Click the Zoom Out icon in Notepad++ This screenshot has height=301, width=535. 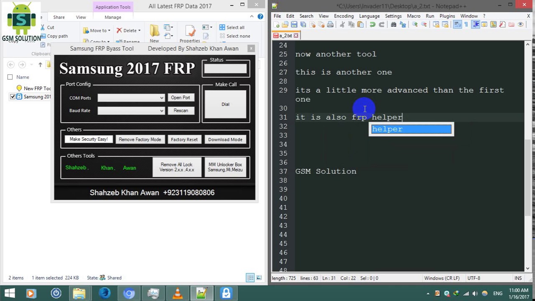click(424, 25)
